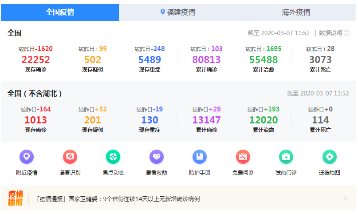
Task: Click the 全国（不含湖北）section heading
Action: point(35,93)
